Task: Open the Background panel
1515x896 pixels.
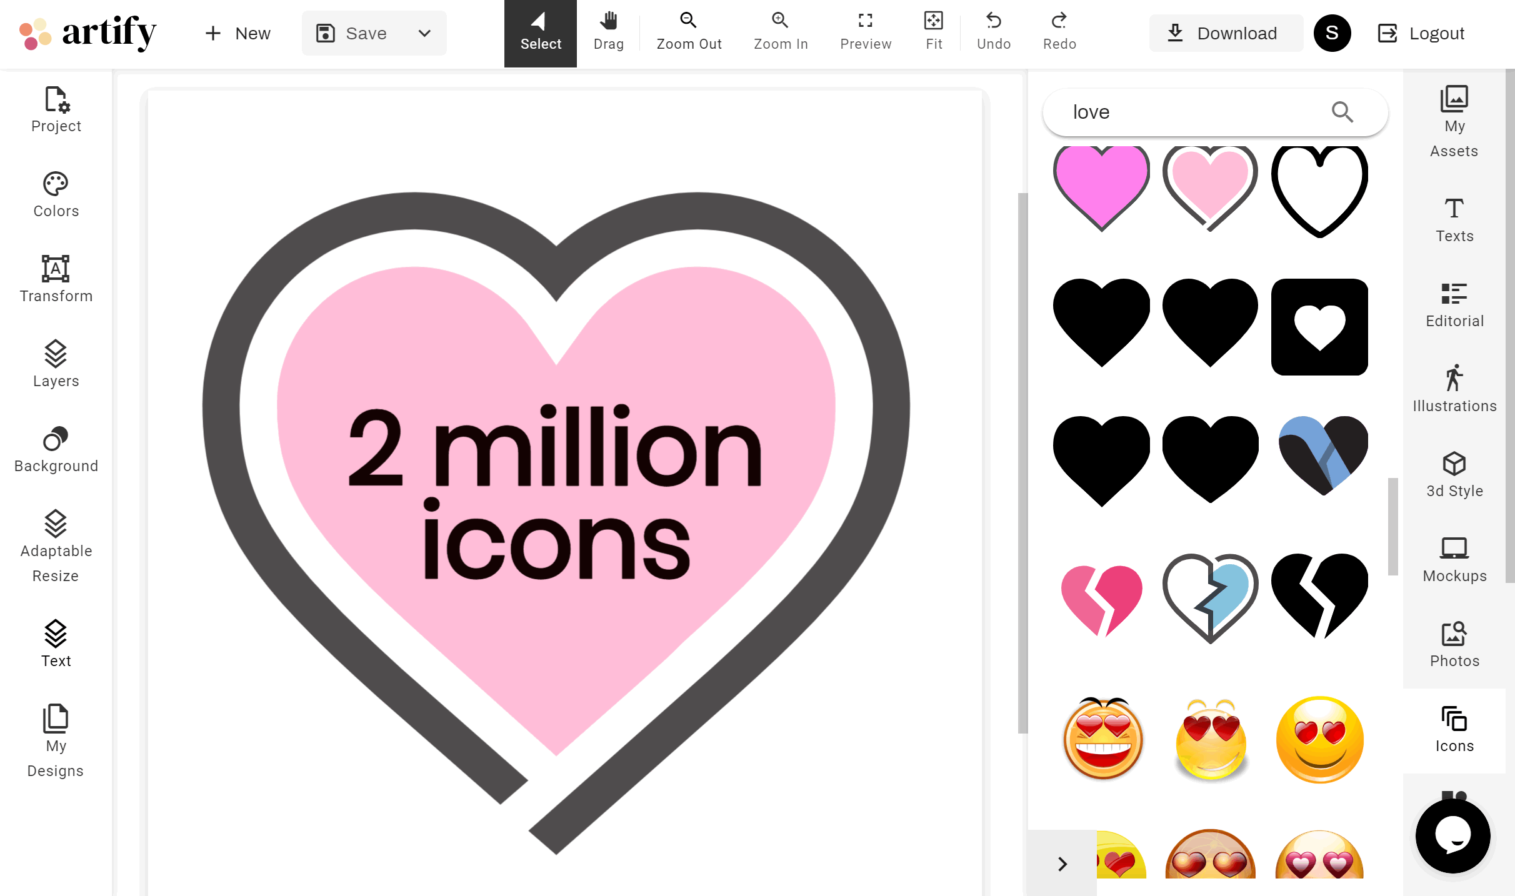Action: click(56, 450)
